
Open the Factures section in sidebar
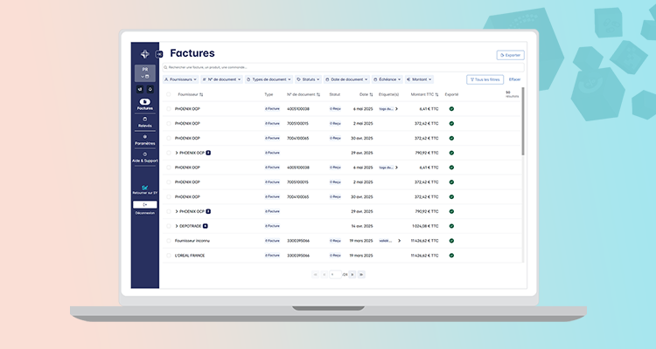(144, 104)
